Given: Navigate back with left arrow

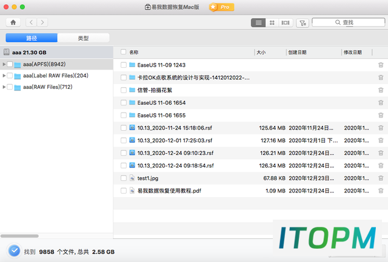Looking at the screenshot, I should click(x=31, y=22).
